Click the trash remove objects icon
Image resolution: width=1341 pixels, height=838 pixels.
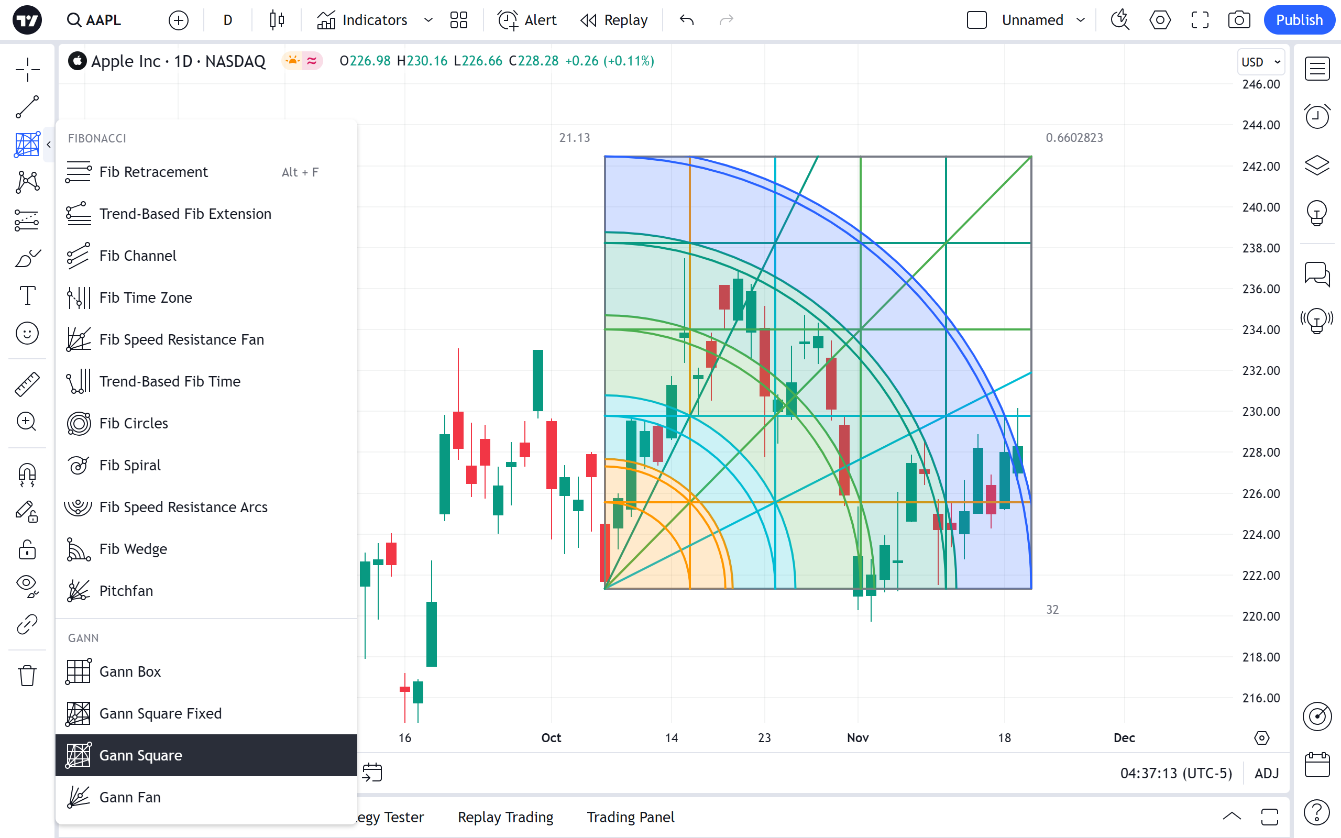coord(27,676)
